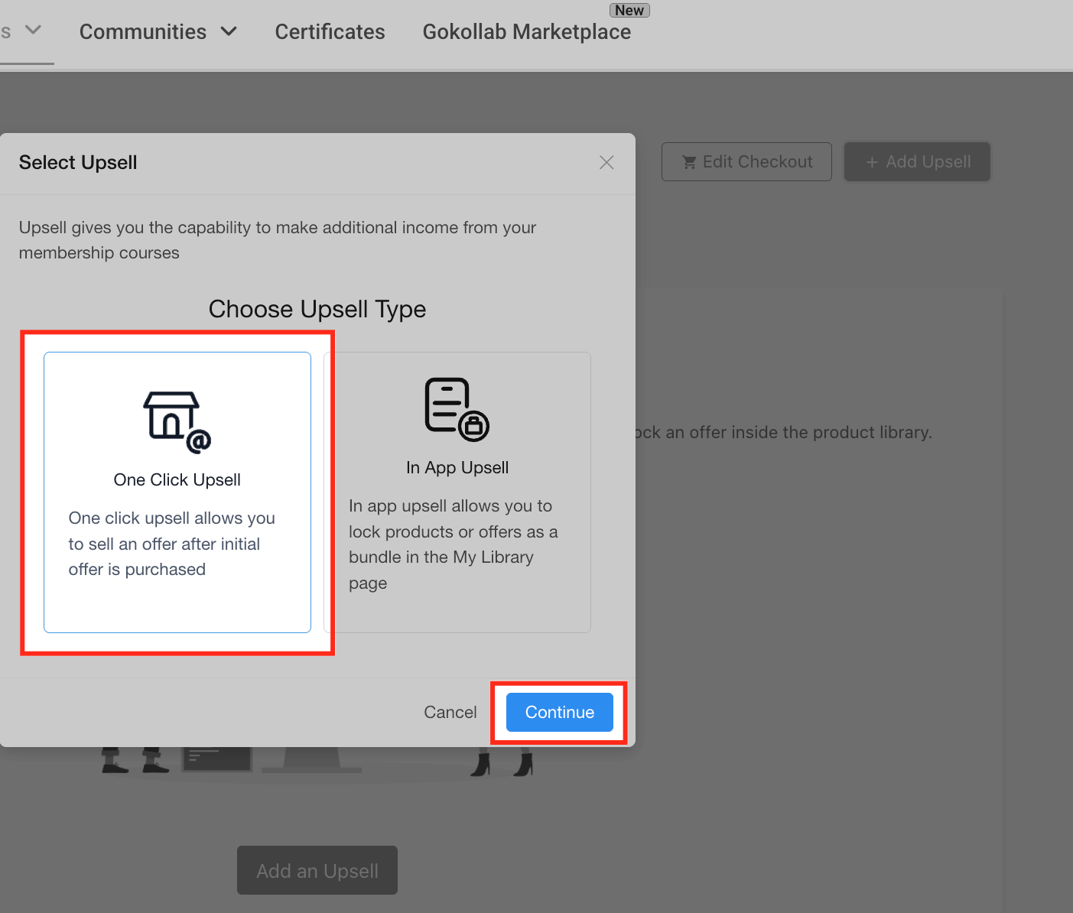The width and height of the screenshot is (1073, 913).
Task: Click the Add Upsell button at top
Action: click(x=917, y=162)
